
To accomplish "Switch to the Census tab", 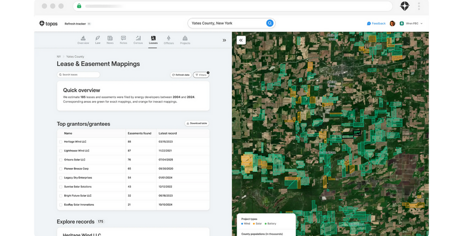I will pyautogui.click(x=138, y=40).
